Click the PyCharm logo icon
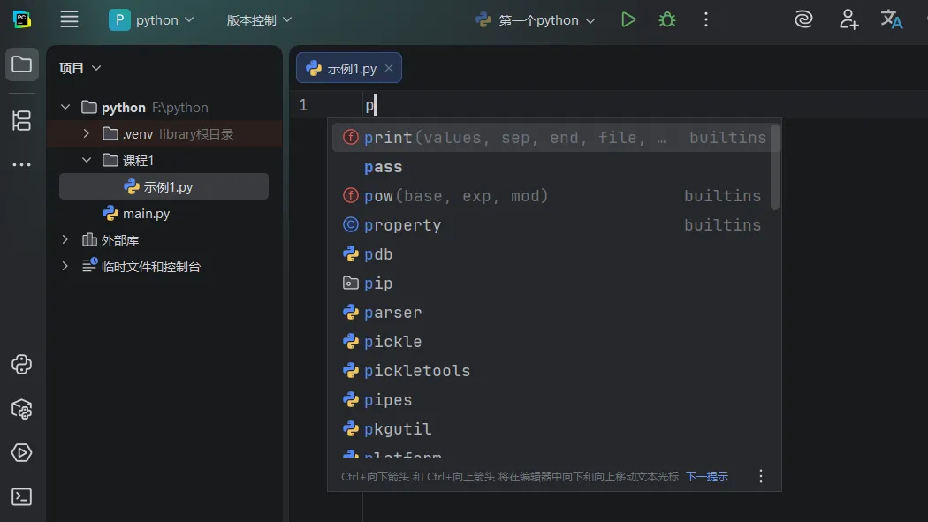 22,19
